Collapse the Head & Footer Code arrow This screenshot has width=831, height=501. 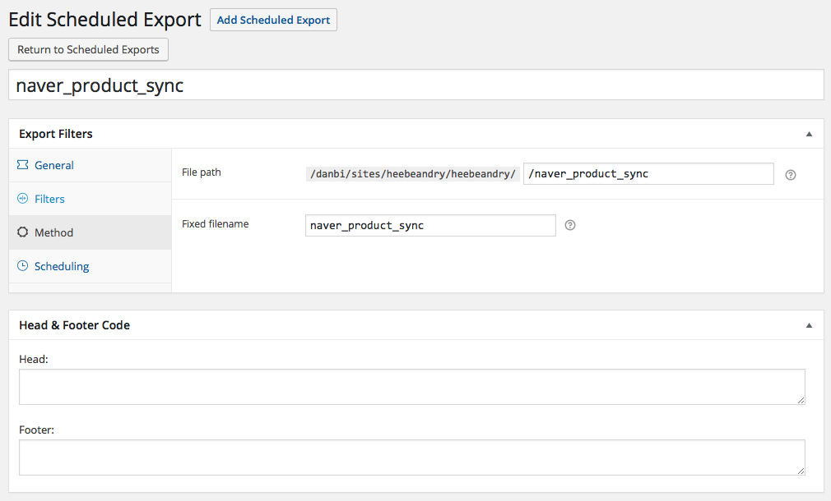pyautogui.click(x=809, y=325)
